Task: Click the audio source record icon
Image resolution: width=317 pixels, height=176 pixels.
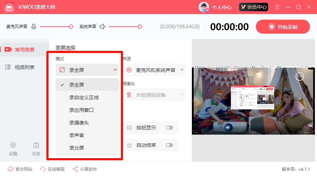Action: [x=129, y=70]
